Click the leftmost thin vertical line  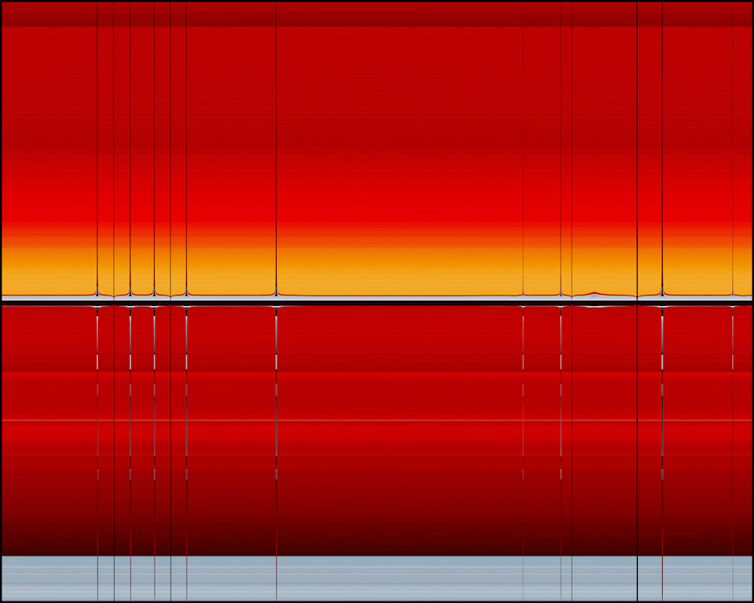97,151
